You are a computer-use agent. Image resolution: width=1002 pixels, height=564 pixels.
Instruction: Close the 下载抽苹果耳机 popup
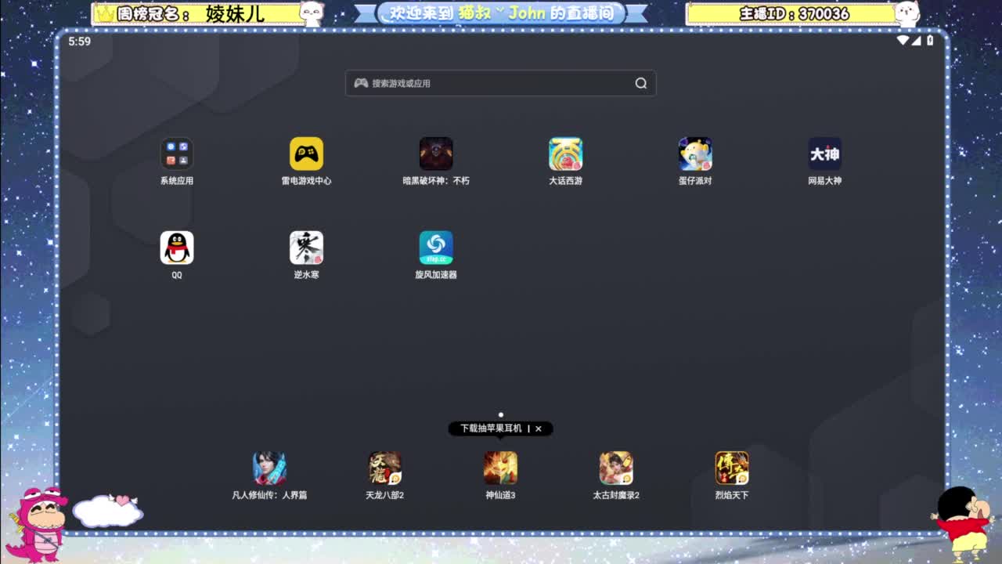(539, 428)
